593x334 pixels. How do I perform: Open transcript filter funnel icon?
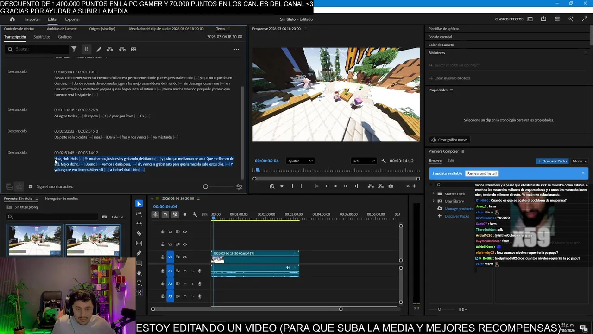(74, 49)
